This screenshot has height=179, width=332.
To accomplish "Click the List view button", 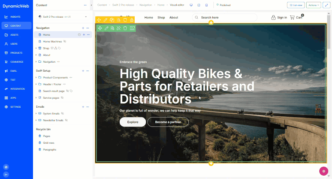I will pos(296,5).
